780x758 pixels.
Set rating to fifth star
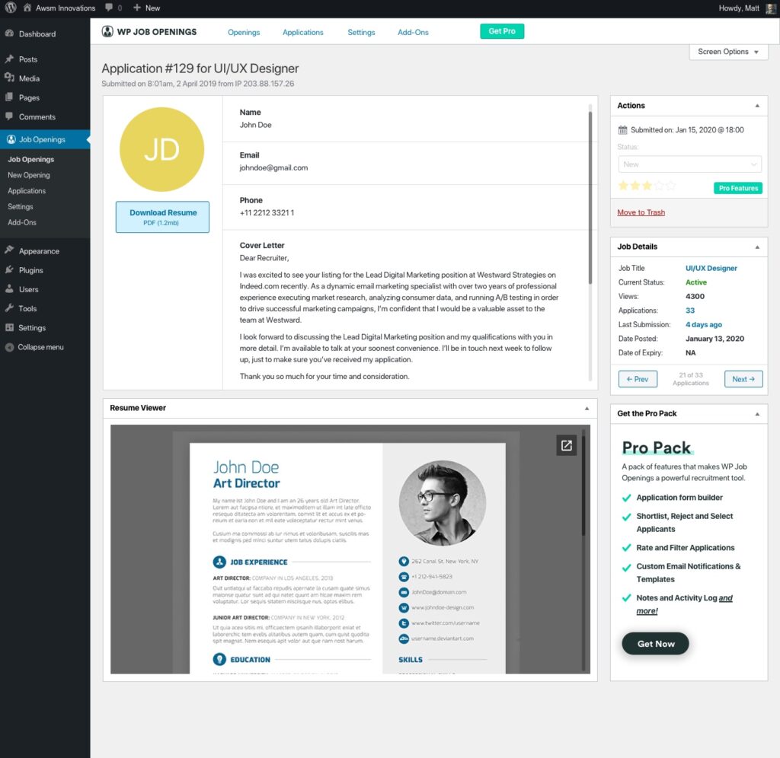click(x=671, y=186)
